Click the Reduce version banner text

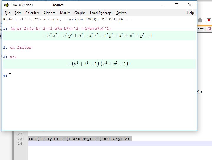click(x=67, y=19)
